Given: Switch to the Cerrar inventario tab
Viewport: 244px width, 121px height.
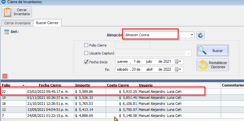Looking at the screenshot, I should tap(17, 23).
